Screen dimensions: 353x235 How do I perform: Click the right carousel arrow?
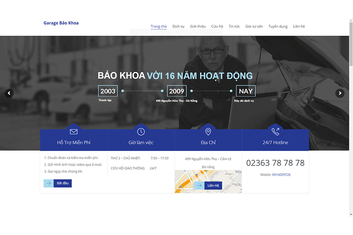click(x=340, y=93)
